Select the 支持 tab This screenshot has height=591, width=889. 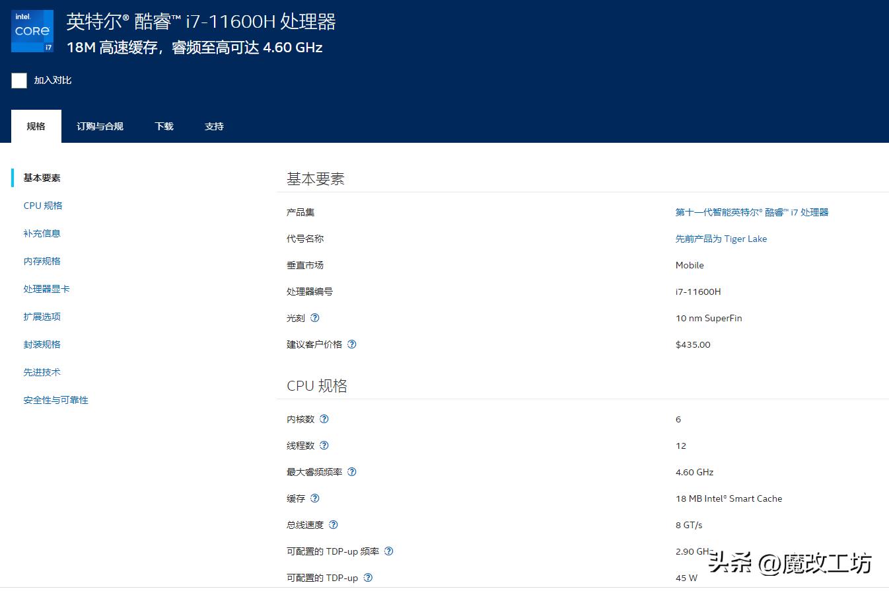pyautogui.click(x=213, y=126)
